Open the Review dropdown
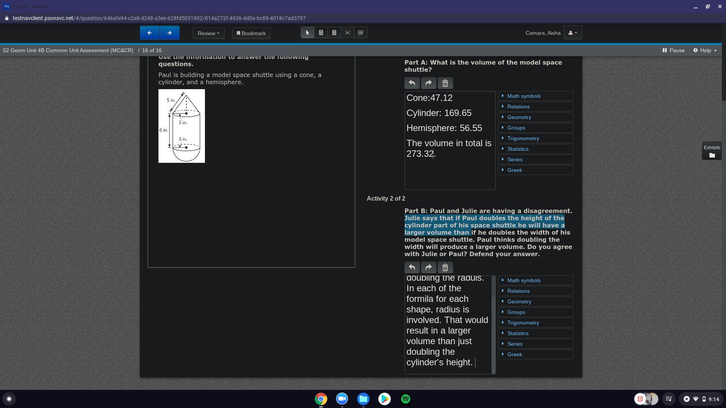Viewport: 726px width, 408px height. tap(208, 33)
